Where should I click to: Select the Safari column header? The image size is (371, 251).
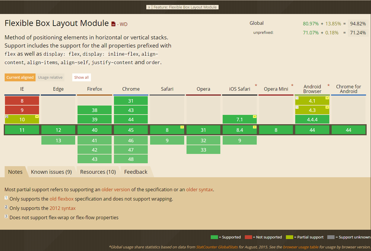(167, 89)
